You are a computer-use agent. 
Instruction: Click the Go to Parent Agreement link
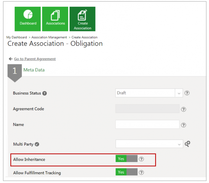(35, 59)
